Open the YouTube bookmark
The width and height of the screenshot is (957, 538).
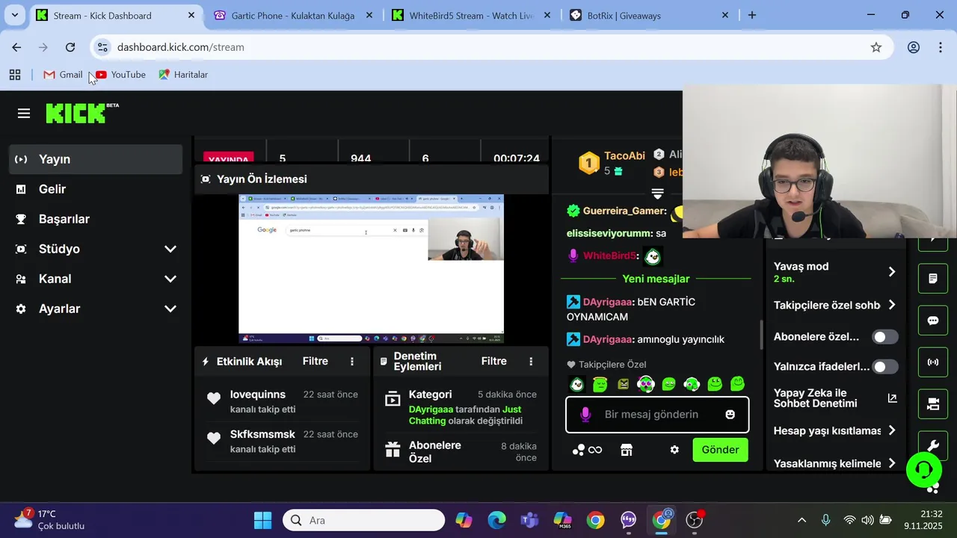coord(121,75)
